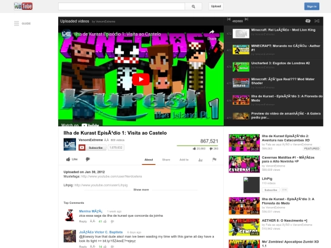Screen dimensions: 331x248
Task: Open playlist item Preview do video de amanhã
Action: coord(273,116)
